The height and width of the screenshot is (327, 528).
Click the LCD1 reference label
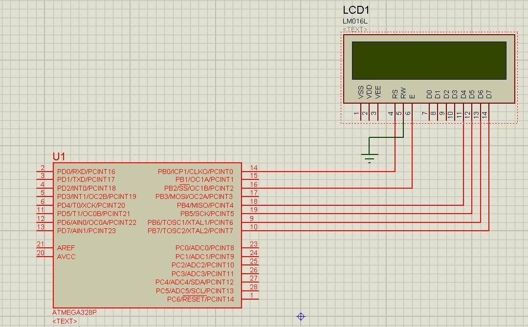click(356, 10)
